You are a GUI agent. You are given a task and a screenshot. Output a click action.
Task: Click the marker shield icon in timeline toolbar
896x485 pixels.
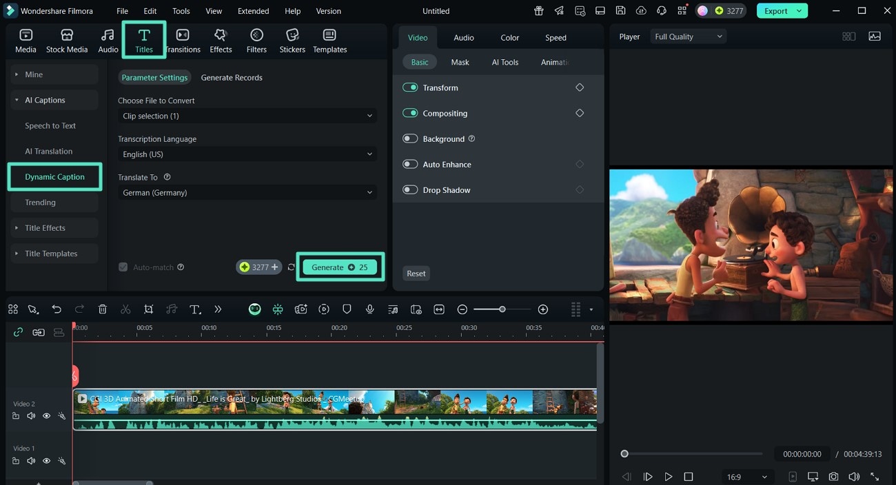347,309
